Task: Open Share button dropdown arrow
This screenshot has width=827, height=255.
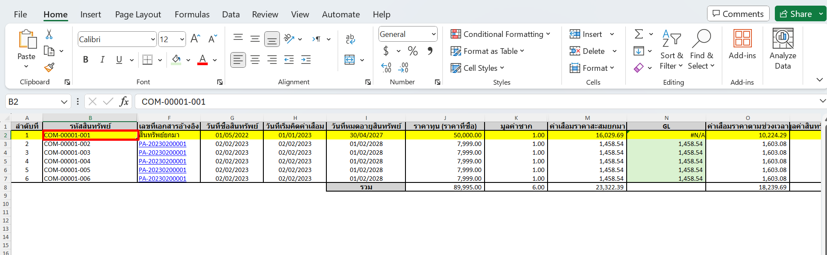Action: point(820,14)
